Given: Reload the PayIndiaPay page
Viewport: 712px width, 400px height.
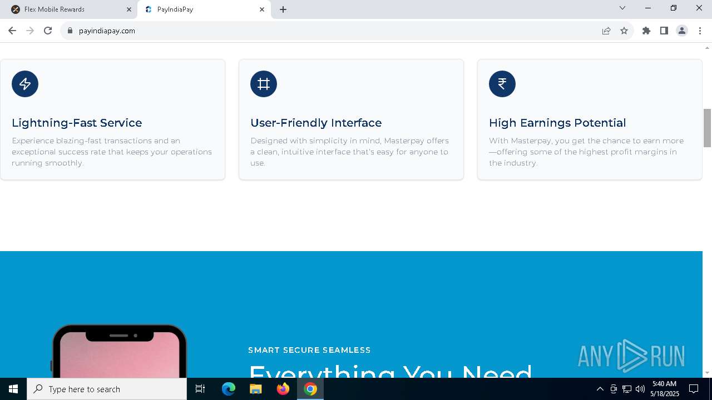Looking at the screenshot, I should [x=48, y=31].
